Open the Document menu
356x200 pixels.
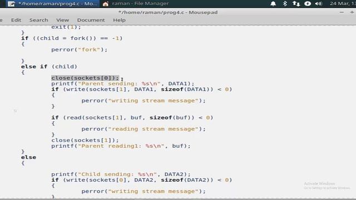(91, 20)
